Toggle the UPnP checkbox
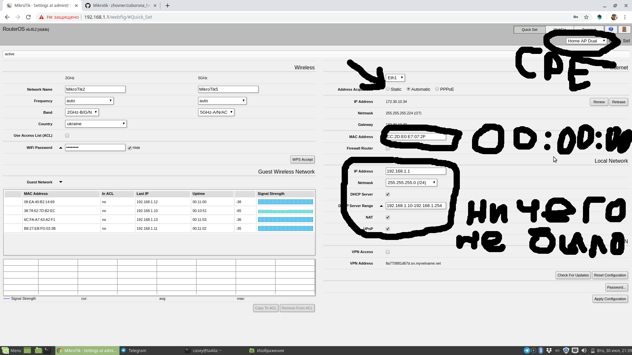632x355 pixels. [388, 229]
